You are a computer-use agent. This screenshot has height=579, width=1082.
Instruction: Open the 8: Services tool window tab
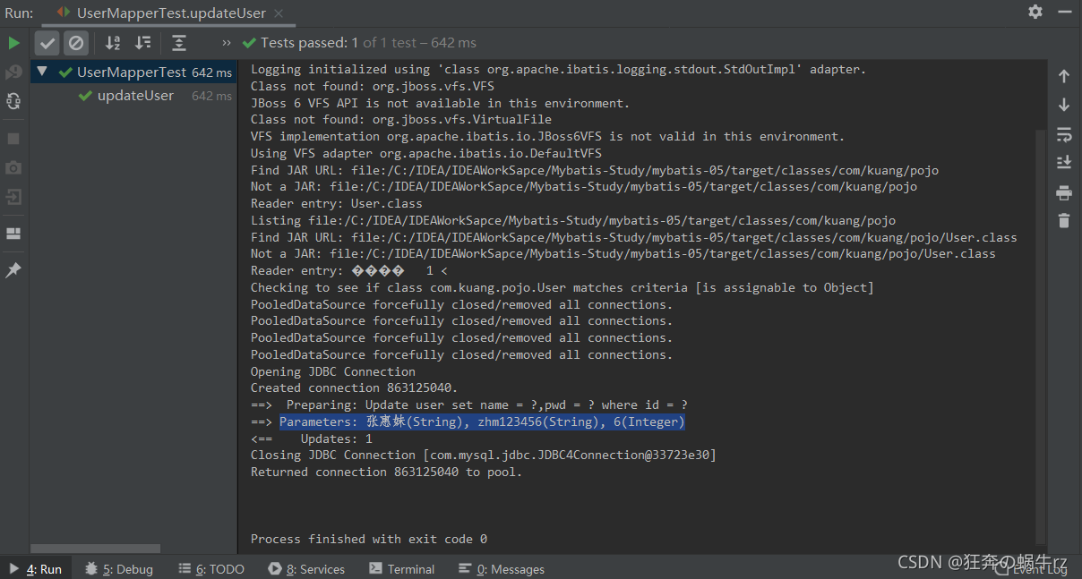coord(306,569)
